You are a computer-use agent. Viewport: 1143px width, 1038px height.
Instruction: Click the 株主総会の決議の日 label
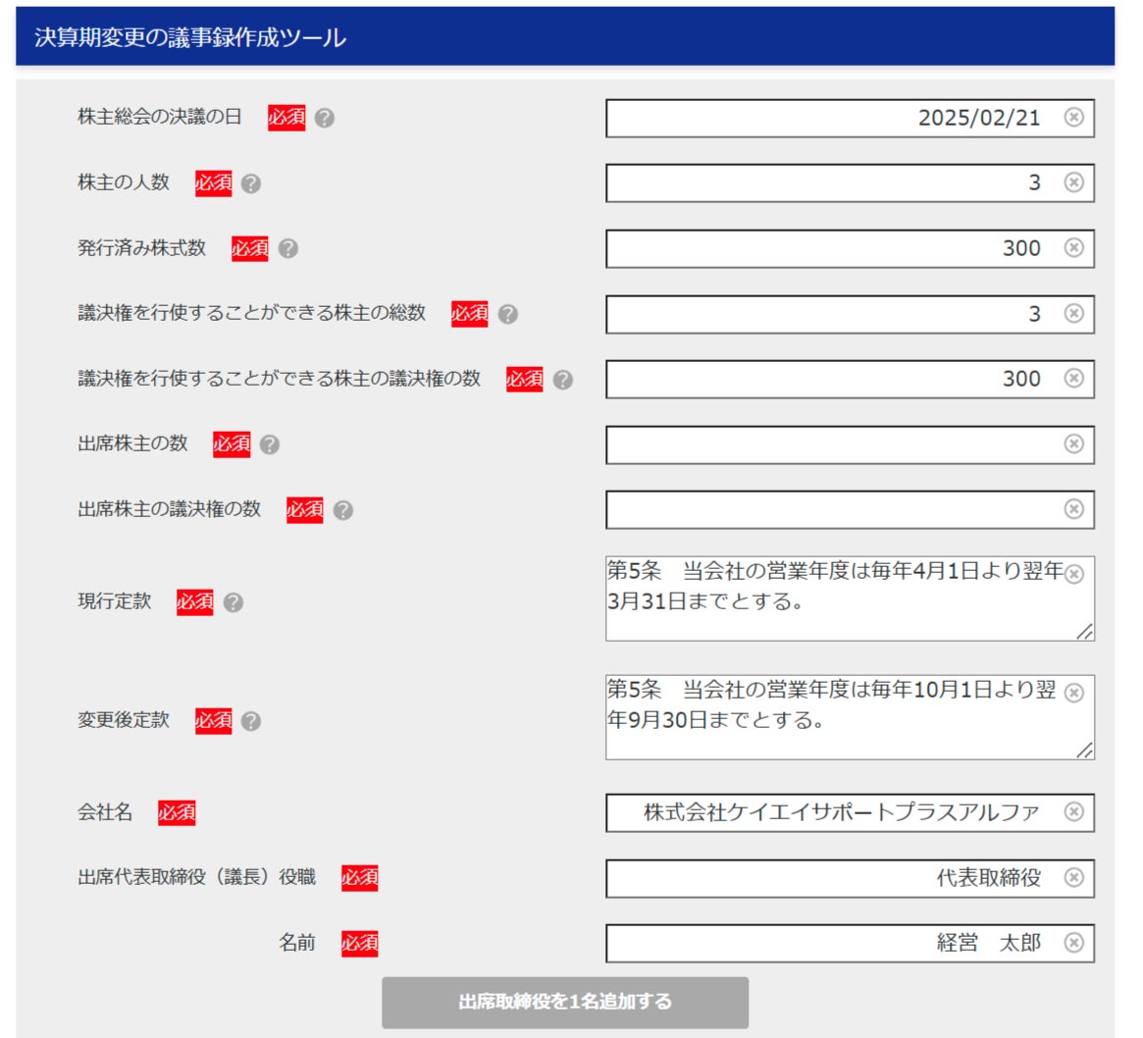pos(160,117)
